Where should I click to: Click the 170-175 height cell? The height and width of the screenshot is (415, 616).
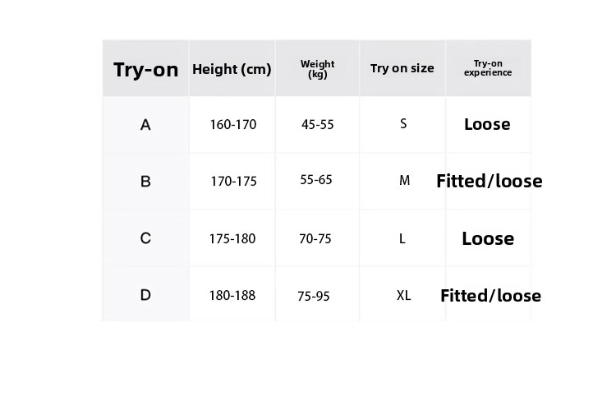pyautogui.click(x=233, y=182)
